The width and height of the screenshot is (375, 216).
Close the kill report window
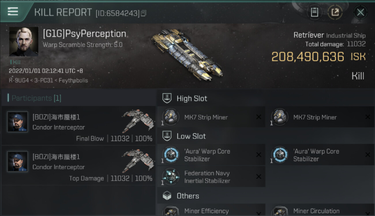pyautogui.click(x=360, y=12)
